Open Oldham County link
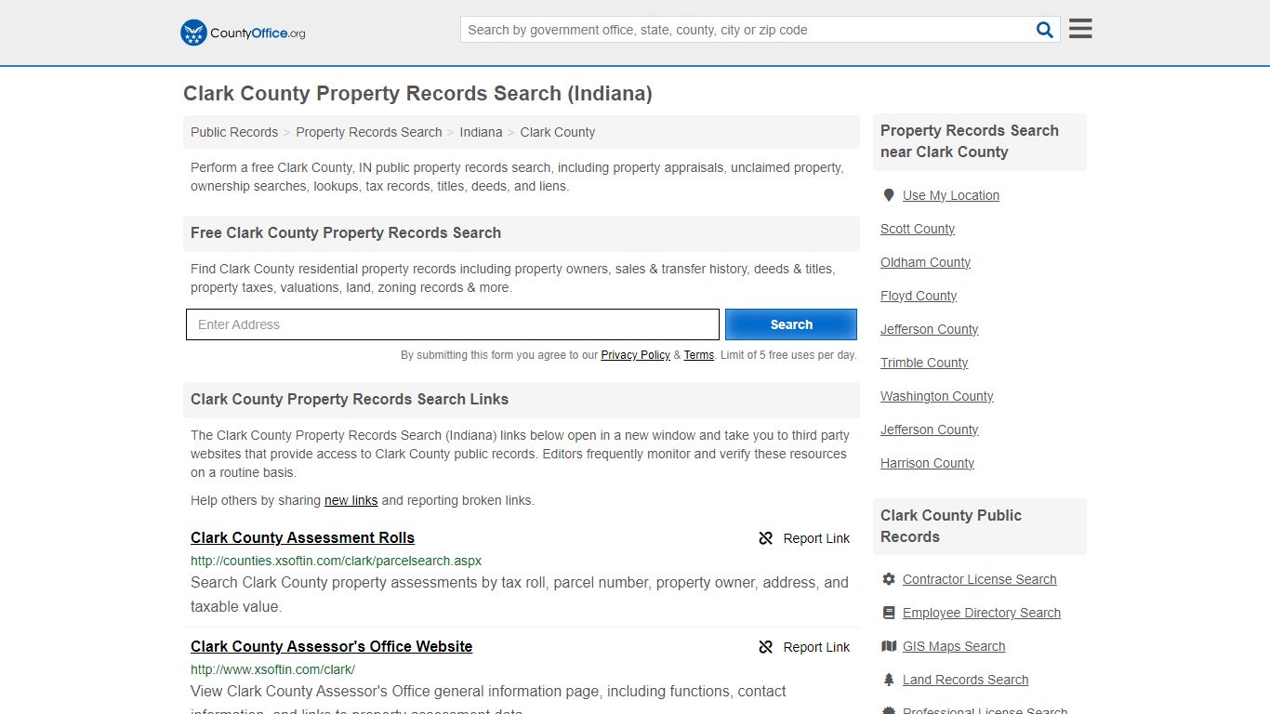The width and height of the screenshot is (1270, 714). pyautogui.click(x=925, y=262)
